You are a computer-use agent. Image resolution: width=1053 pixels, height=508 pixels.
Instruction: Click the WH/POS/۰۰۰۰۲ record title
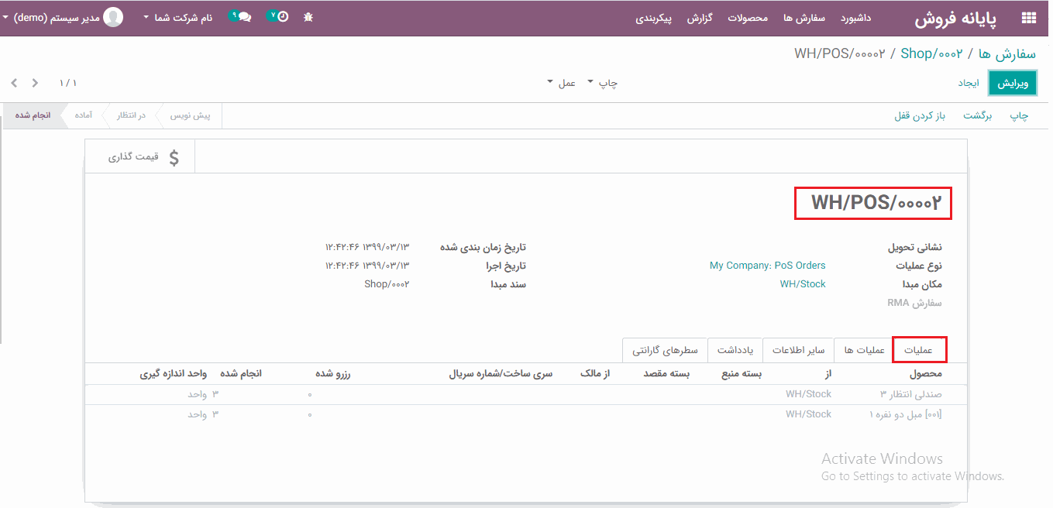(x=876, y=203)
